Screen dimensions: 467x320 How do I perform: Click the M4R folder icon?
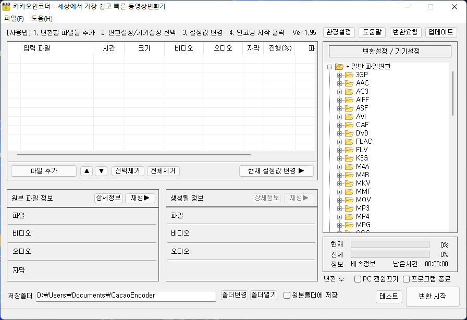coord(349,175)
